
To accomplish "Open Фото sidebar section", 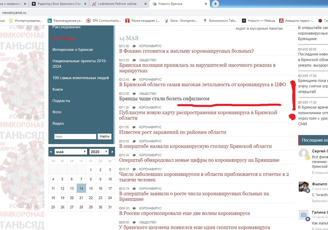I will pyautogui.click(x=57, y=112).
